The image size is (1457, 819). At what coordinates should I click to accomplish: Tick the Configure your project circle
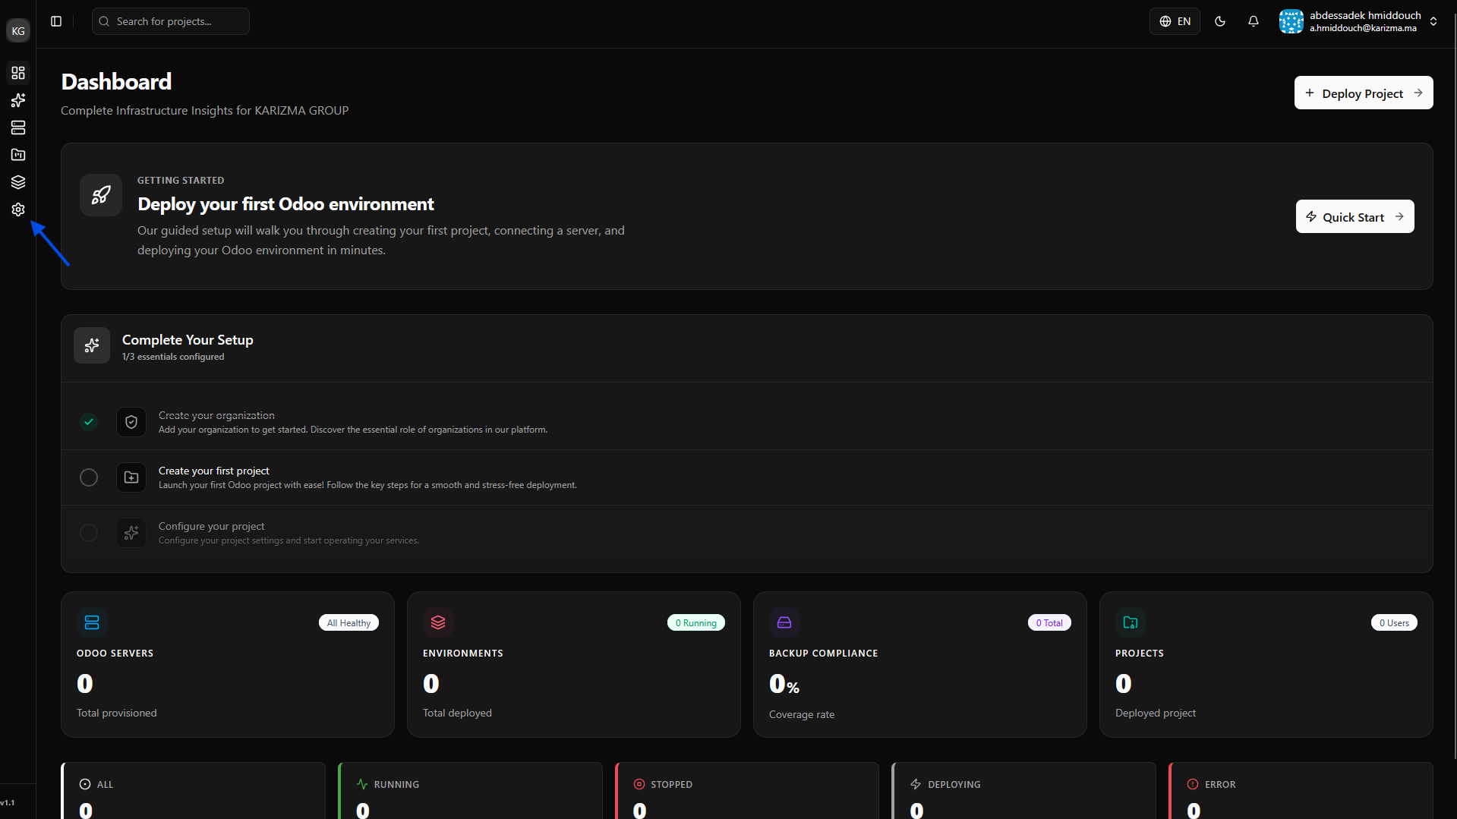89,533
